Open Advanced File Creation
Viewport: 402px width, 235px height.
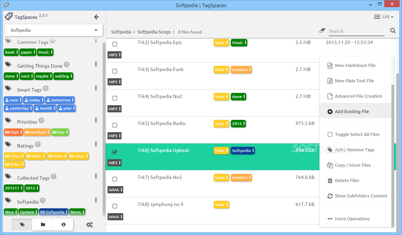(355, 96)
